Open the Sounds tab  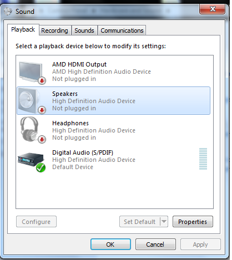pos(84,30)
